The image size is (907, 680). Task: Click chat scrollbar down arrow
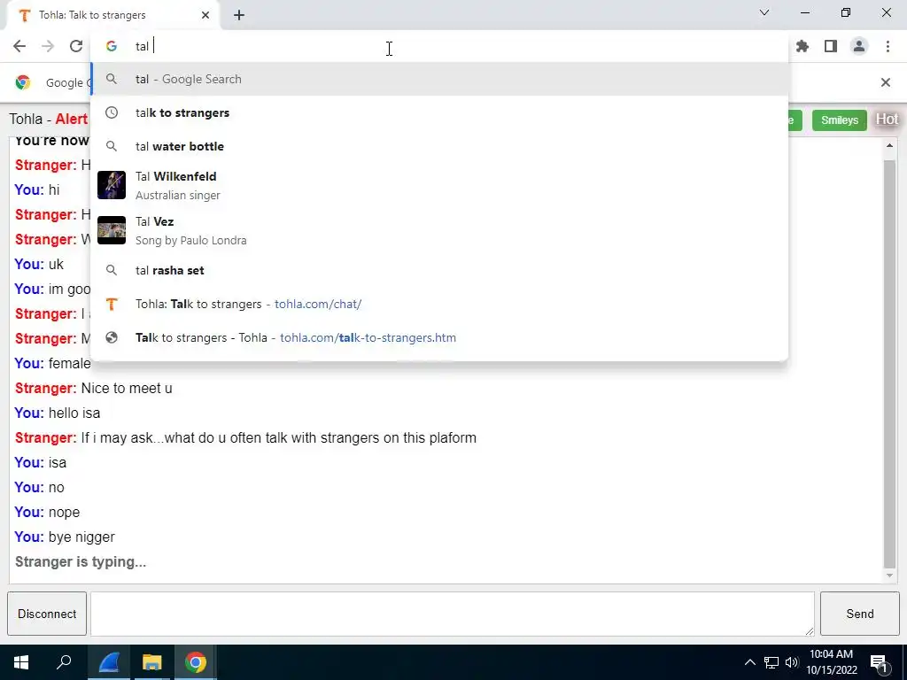point(889,576)
